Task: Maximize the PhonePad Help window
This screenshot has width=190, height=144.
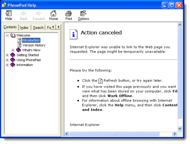Action: [172, 5]
